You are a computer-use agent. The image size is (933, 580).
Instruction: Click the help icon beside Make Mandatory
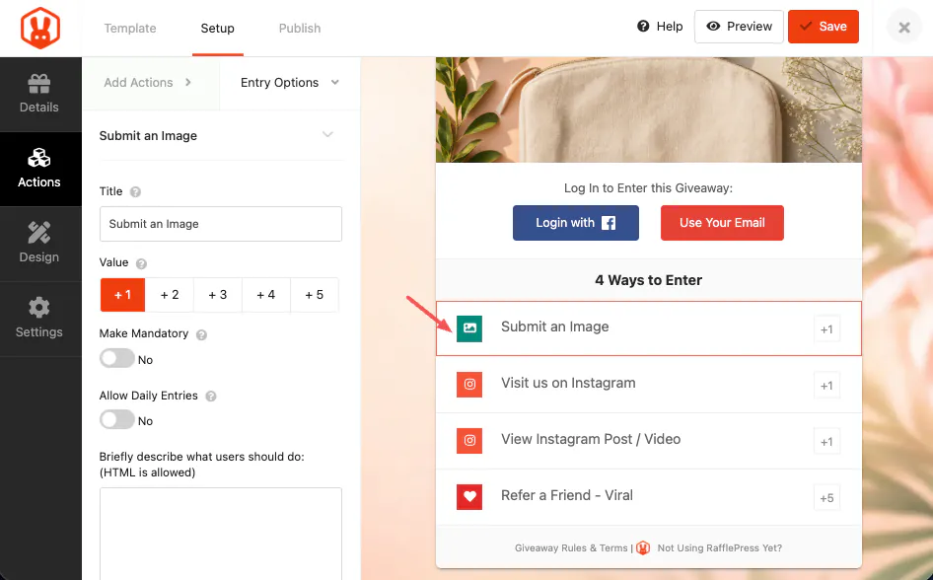click(x=201, y=335)
